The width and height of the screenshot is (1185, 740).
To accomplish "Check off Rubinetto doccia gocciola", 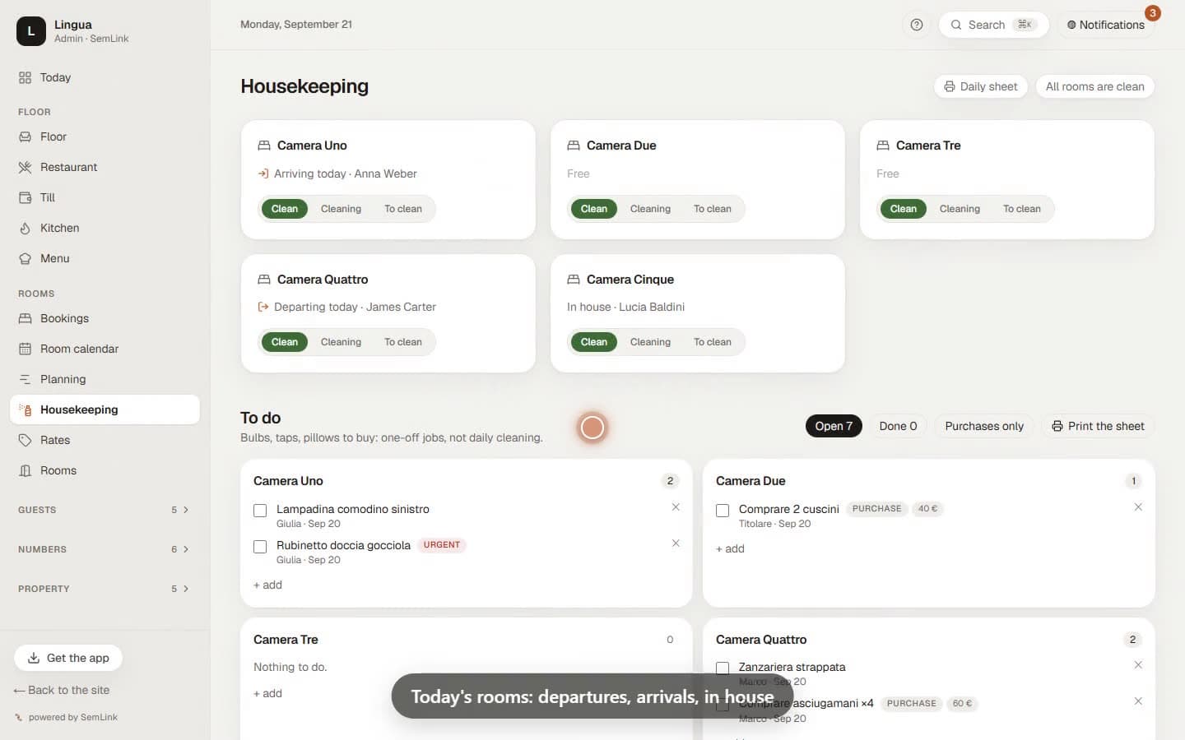I will 260,547.
